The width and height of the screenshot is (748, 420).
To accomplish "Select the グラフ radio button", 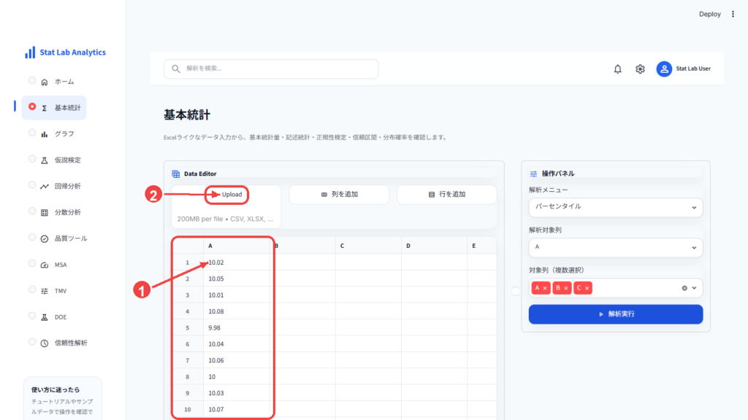I will 32,133.
